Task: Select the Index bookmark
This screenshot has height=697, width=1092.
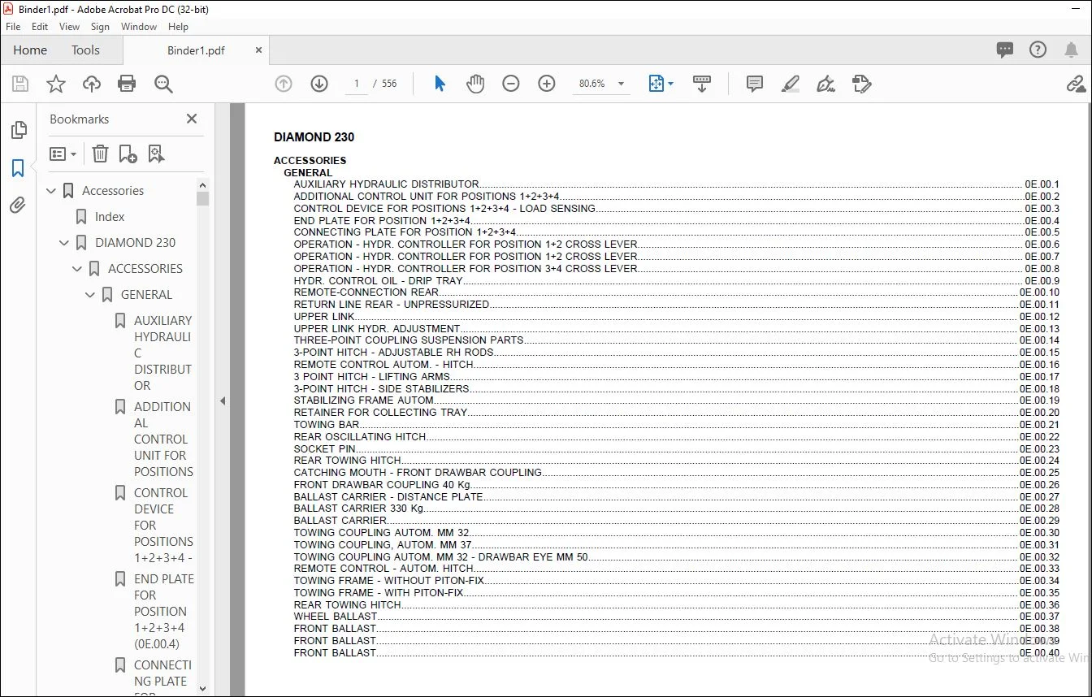Action: (110, 217)
